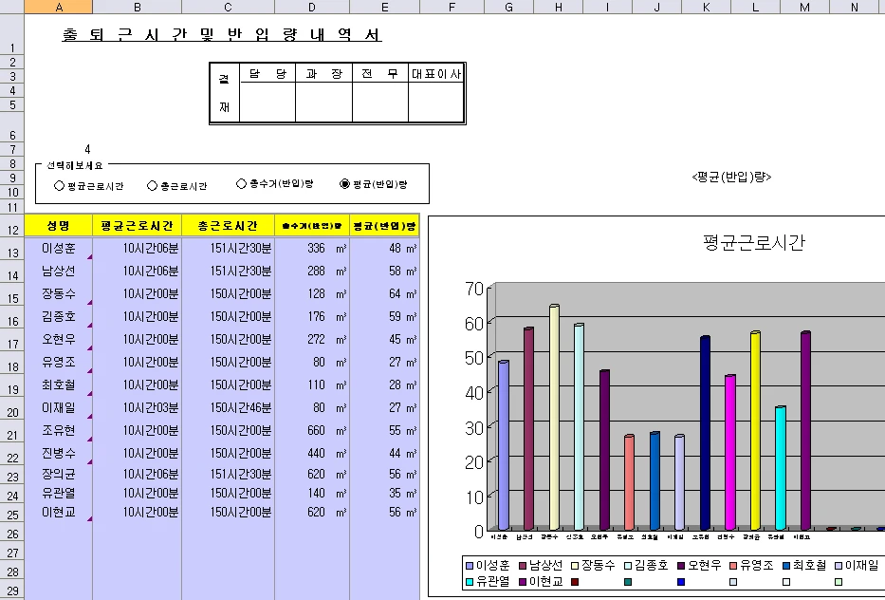Click the 336 ㎥ value in 이성훈's row
This screenshot has width=885, height=600.
(x=312, y=248)
